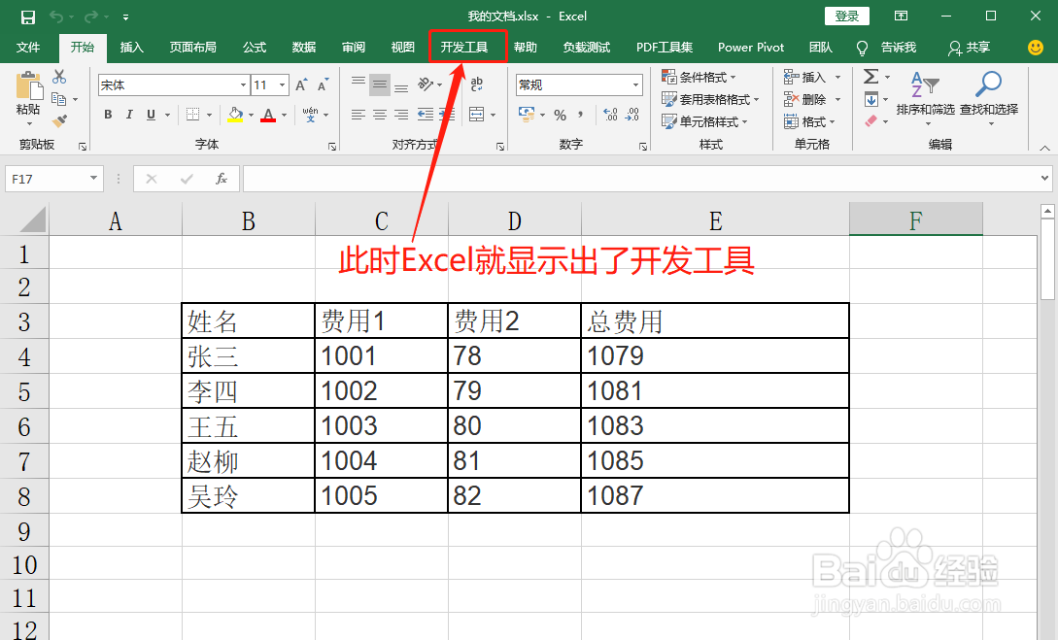Toggle Italic formatting
This screenshot has height=640, width=1058.
pos(129,115)
